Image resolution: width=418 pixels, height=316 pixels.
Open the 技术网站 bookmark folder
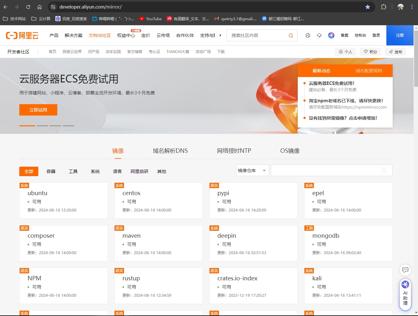click(x=14, y=19)
